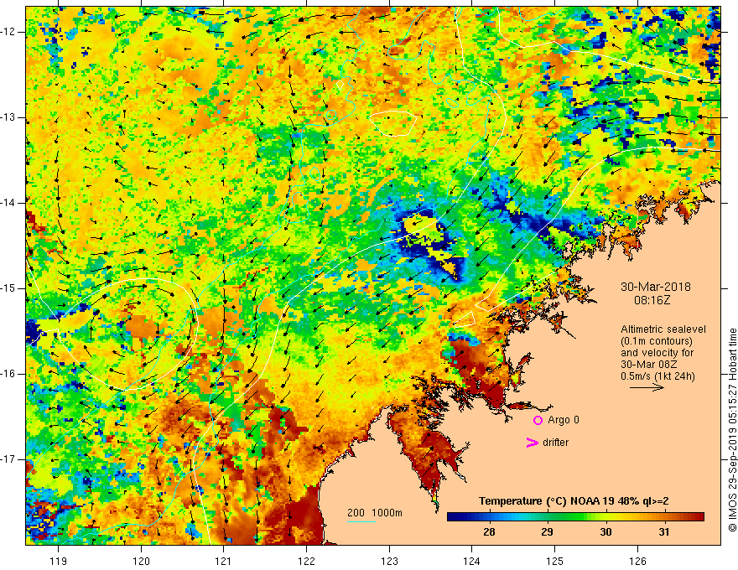
Task: Click the longitude 126 axis label
Action: (x=637, y=561)
